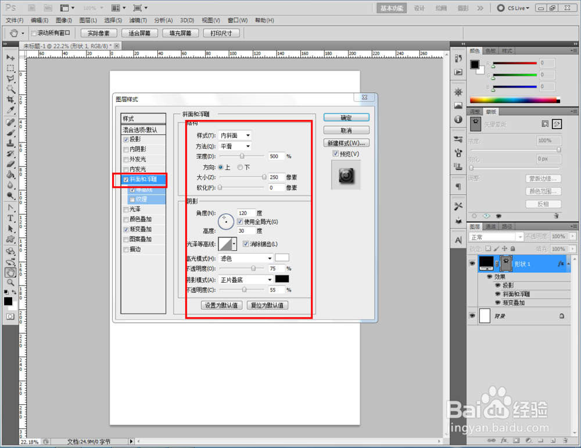This screenshot has height=448, width=581.
Task: Open the Character panel icon
Action: [458, 240]
